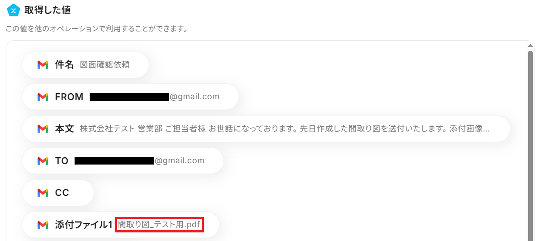
Task: Click the Gmail icon in FROM pill
Action: (x=43, y=97)
